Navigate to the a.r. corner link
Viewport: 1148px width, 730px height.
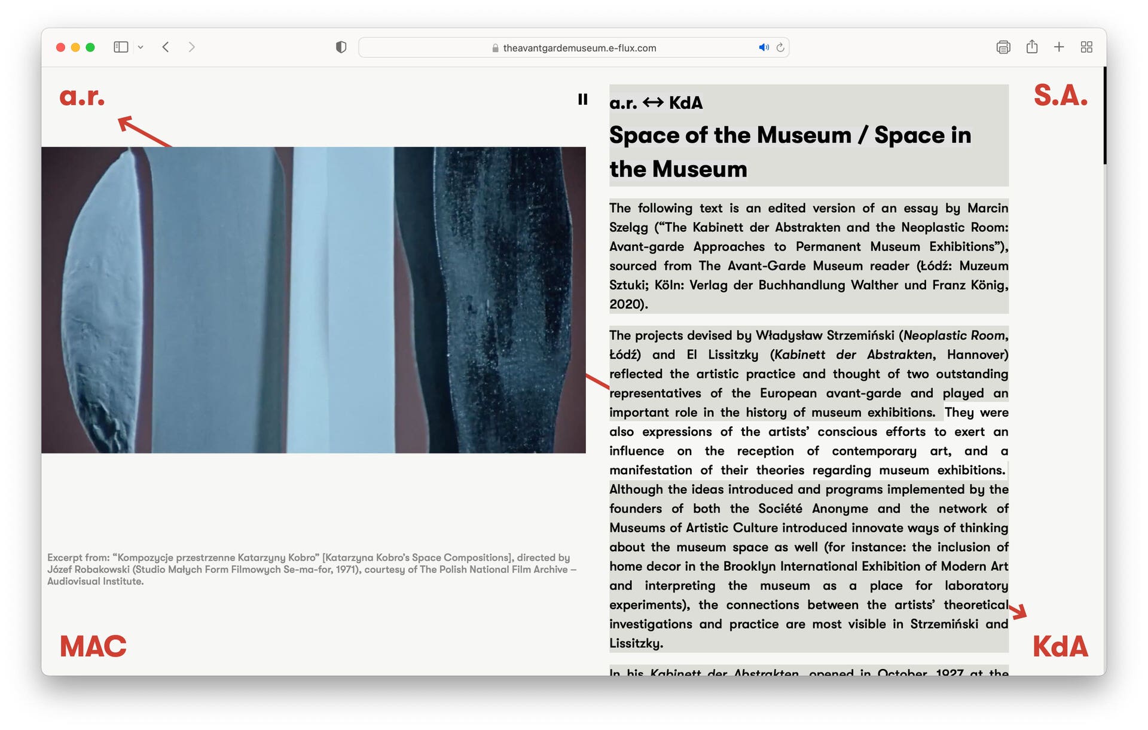tap(83, 96)
